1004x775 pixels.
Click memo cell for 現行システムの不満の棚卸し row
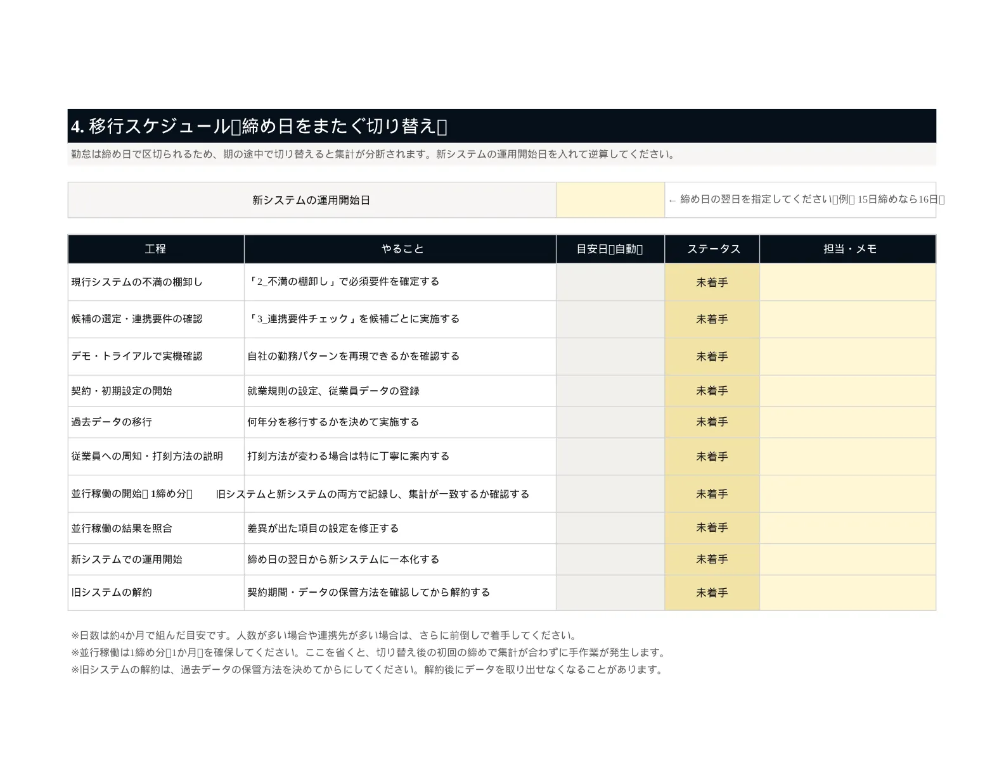click(848, 282)
